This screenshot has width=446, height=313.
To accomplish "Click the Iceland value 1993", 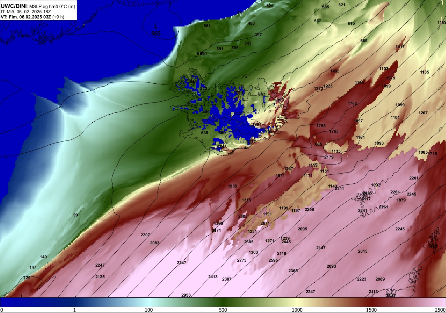I will tap(279, 100).
